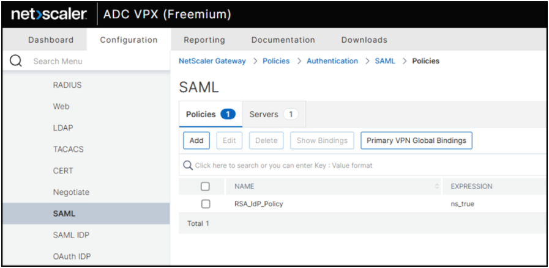
Task: Click the magnifier icon in policy search bar
Action: 189,165
